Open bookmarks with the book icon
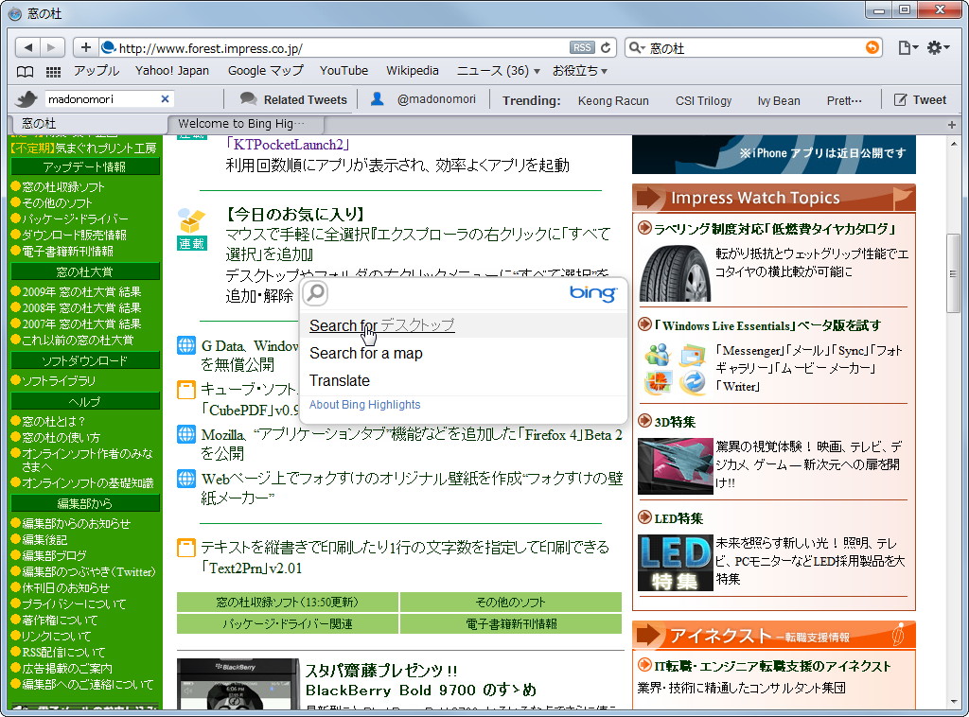Image resolution: width=969 pixels, height=717 pixels. pyautogui.click(x=24, y=71)
